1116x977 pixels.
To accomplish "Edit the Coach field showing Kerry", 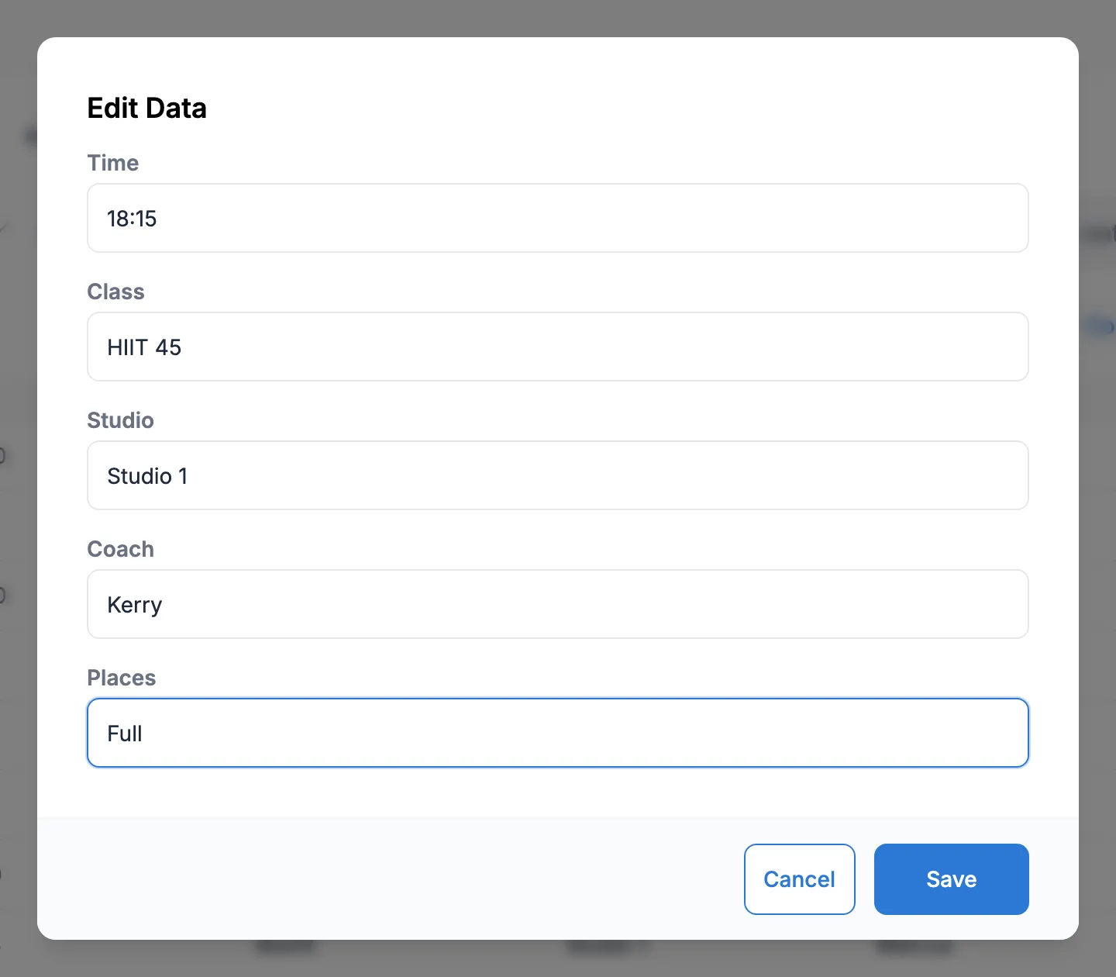I will tap(558, 604).
